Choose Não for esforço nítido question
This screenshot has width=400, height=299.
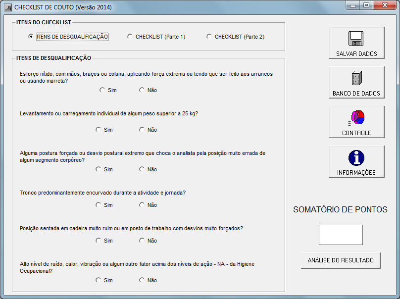(148, 90)
